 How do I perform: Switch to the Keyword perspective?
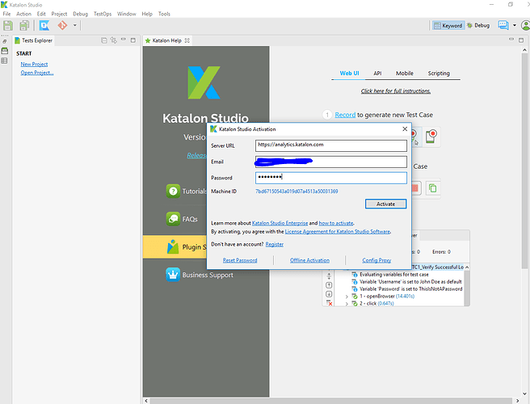pos(448,25)
